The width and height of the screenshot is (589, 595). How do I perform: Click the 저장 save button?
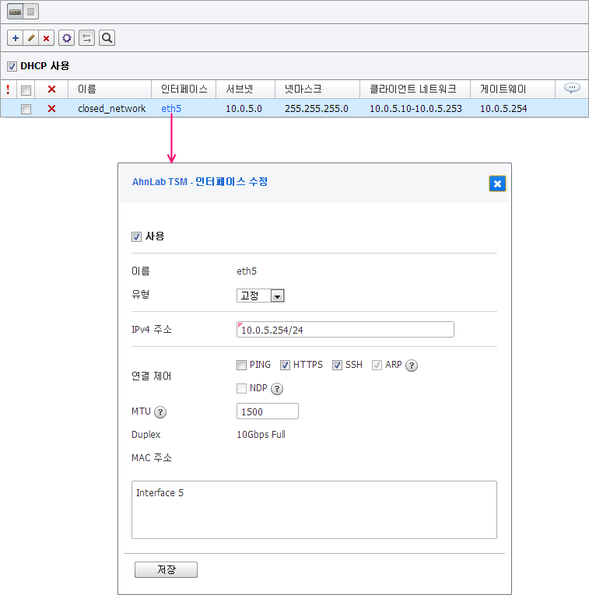(166, 570)
